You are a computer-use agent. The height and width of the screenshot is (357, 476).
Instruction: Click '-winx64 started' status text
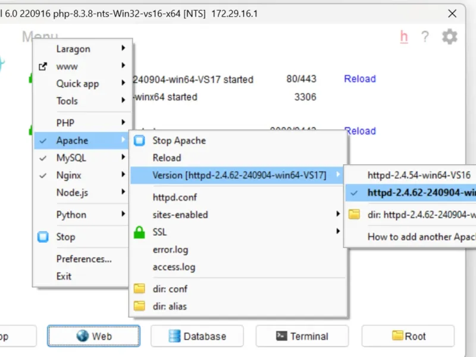coord(165,97)
